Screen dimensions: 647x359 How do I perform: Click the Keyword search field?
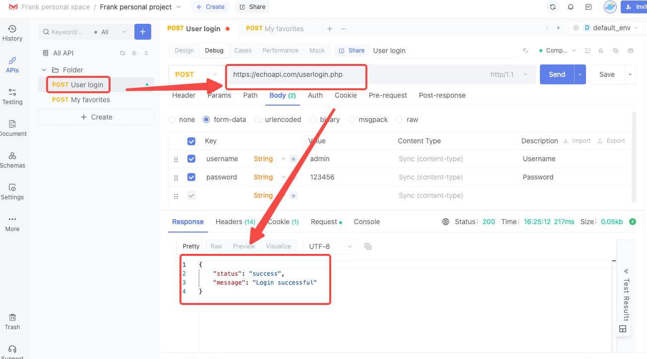(66, 32)
